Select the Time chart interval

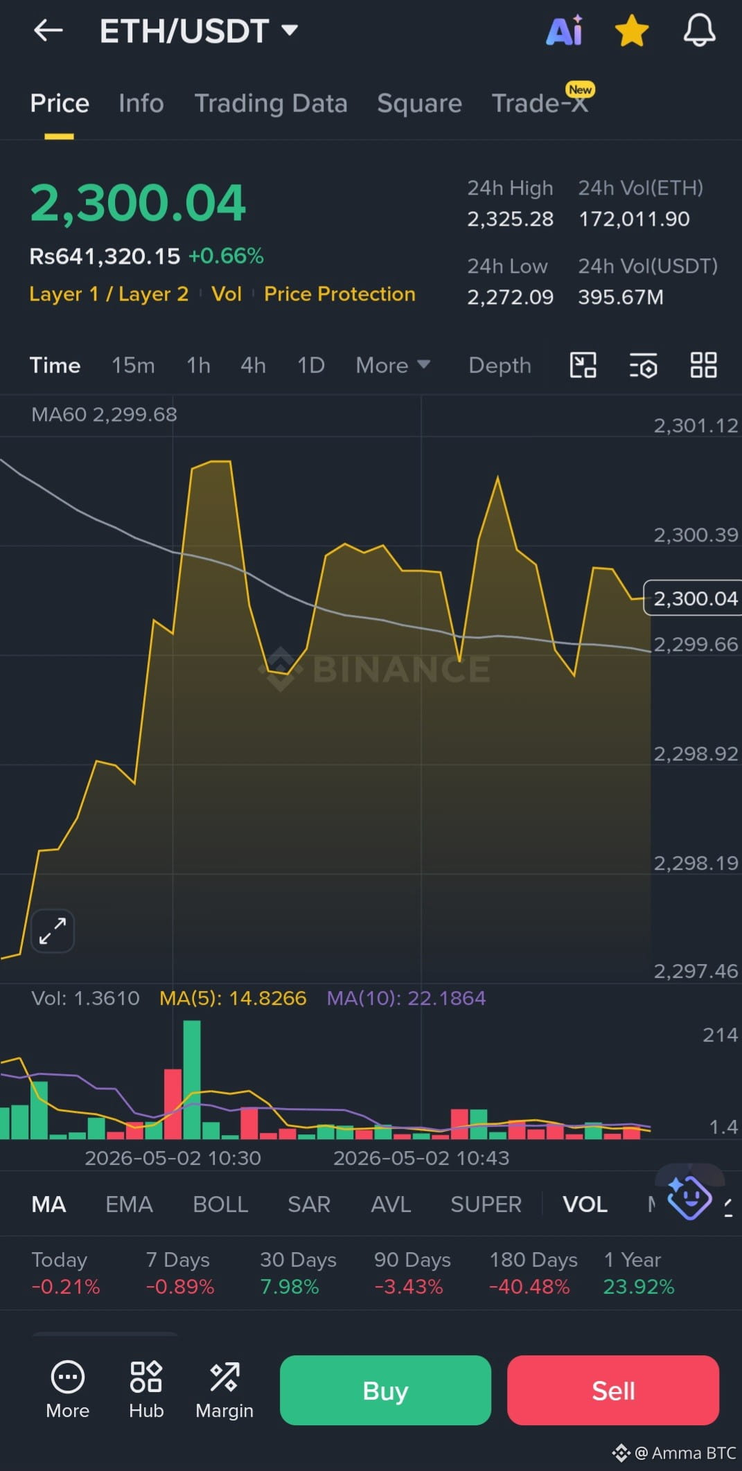[x=55, y=365]
